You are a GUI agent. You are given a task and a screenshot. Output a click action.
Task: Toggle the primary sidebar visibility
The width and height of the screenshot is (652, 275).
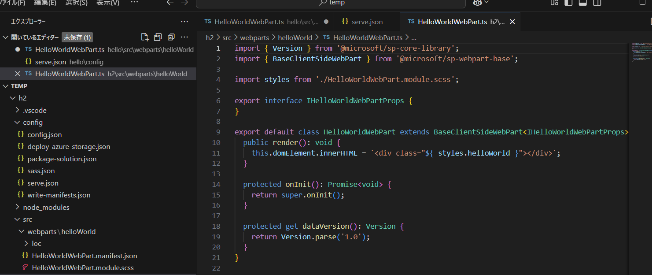(x=568, y=3)
